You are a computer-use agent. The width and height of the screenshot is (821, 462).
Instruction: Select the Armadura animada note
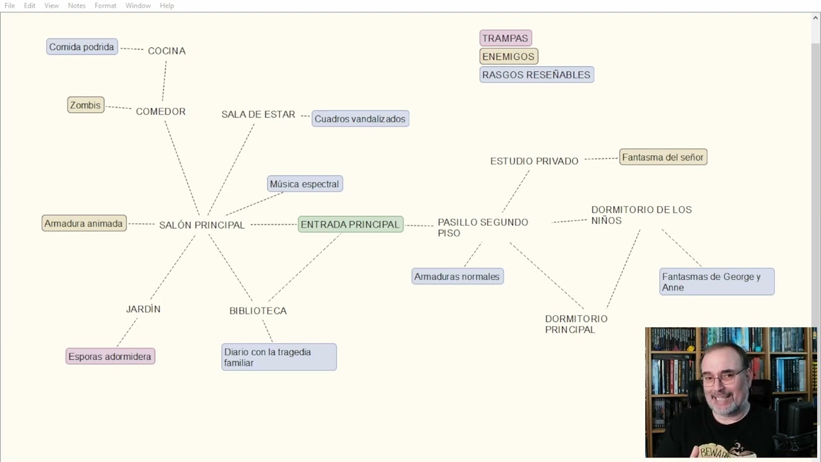[83, 223]
